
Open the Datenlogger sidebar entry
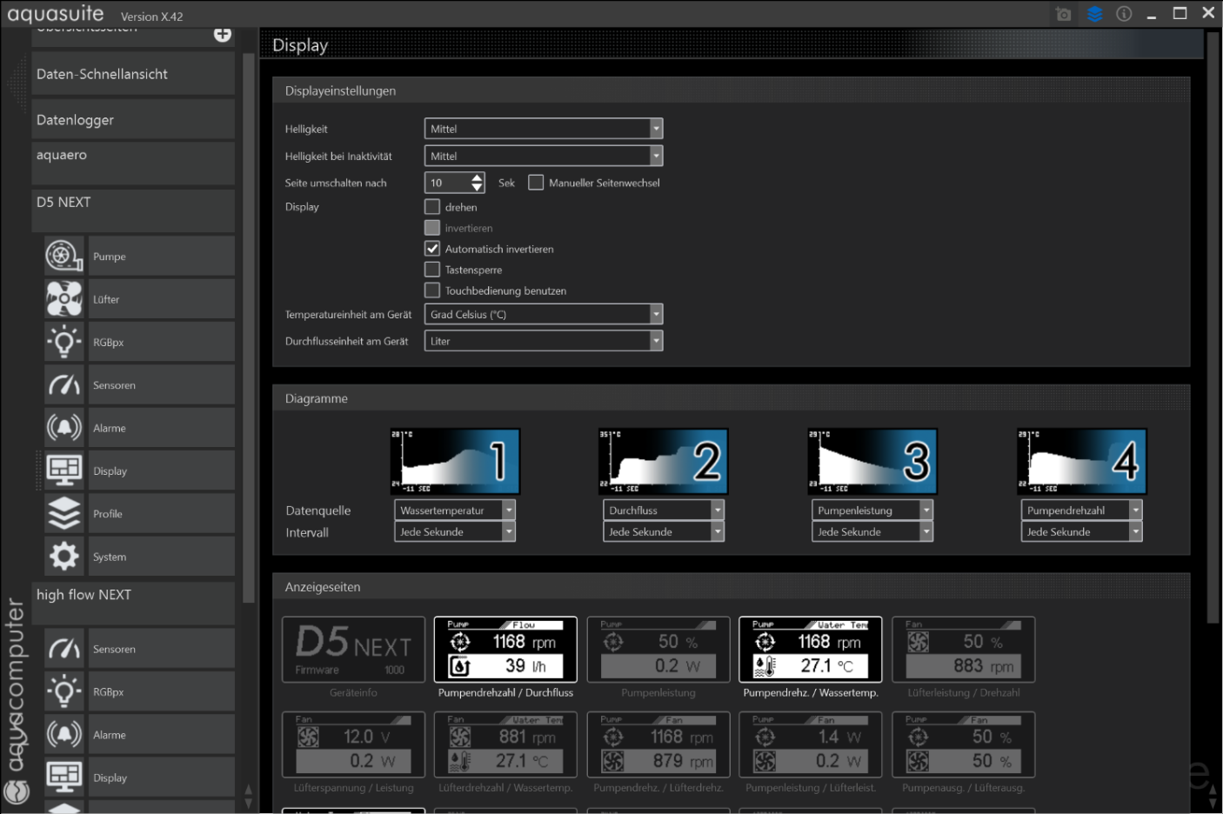click(132, 120)
